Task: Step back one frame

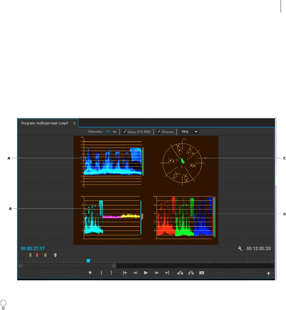Action: (135, 273)
